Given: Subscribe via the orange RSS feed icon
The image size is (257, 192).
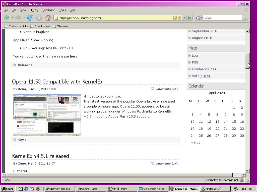Looking at the screenshot, I should [175, 18].
